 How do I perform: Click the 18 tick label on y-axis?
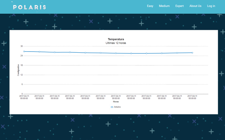[x=21, y=65]
